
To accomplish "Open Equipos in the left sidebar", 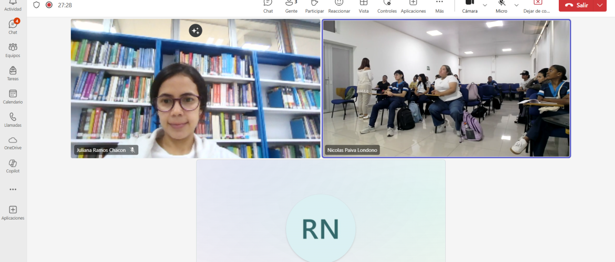I will [13, 50].
